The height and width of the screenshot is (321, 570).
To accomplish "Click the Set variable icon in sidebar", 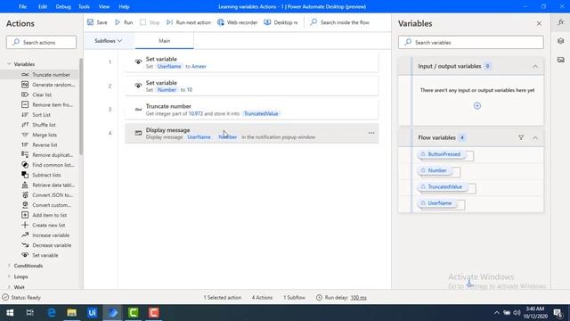I will coord(25,255).
